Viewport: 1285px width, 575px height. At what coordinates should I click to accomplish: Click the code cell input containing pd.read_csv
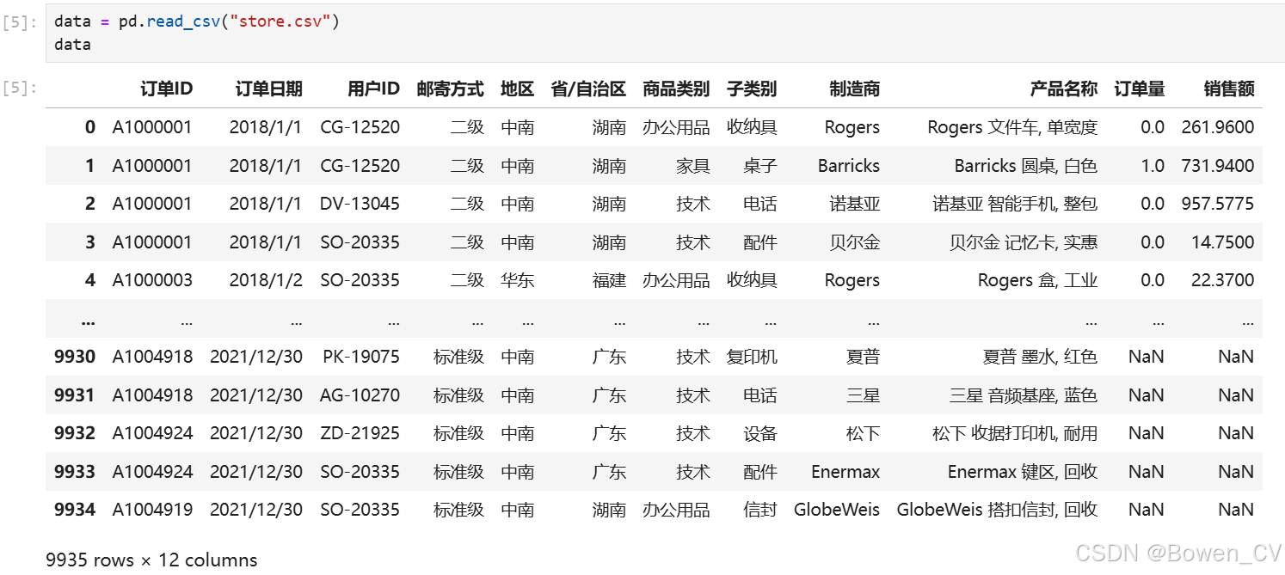665,33
